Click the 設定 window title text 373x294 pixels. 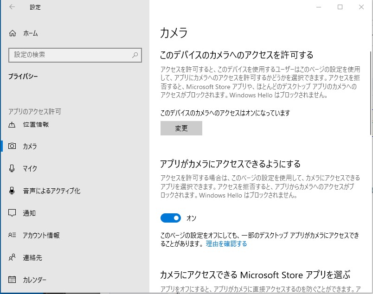(x=35, y=7)
